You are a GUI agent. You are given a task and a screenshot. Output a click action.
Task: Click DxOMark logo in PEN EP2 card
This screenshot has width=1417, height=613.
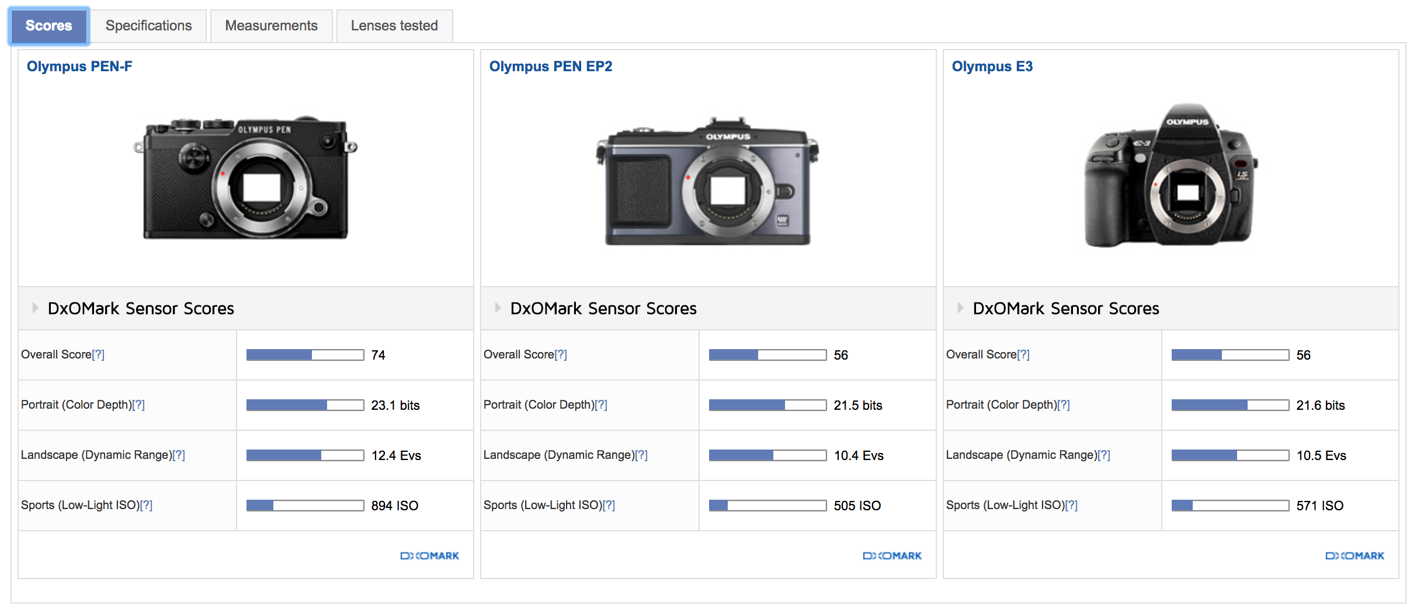pyautogui.click(x=892, y=556)
